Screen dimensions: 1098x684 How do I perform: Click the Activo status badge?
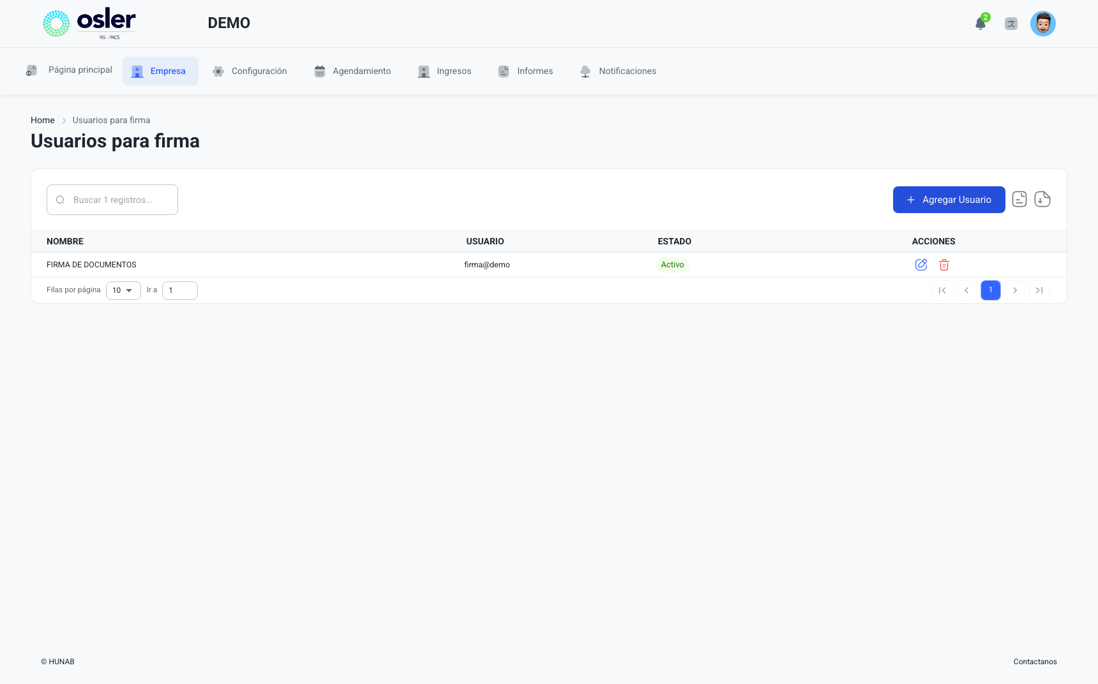pyautogui.click(x=672, y=265)
